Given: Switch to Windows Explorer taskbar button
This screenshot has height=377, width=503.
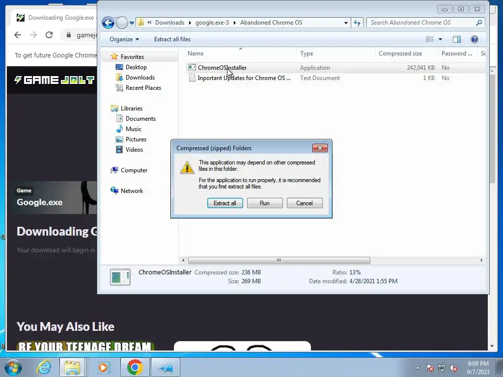Looking at the screenshot, I should coord(73,367).
